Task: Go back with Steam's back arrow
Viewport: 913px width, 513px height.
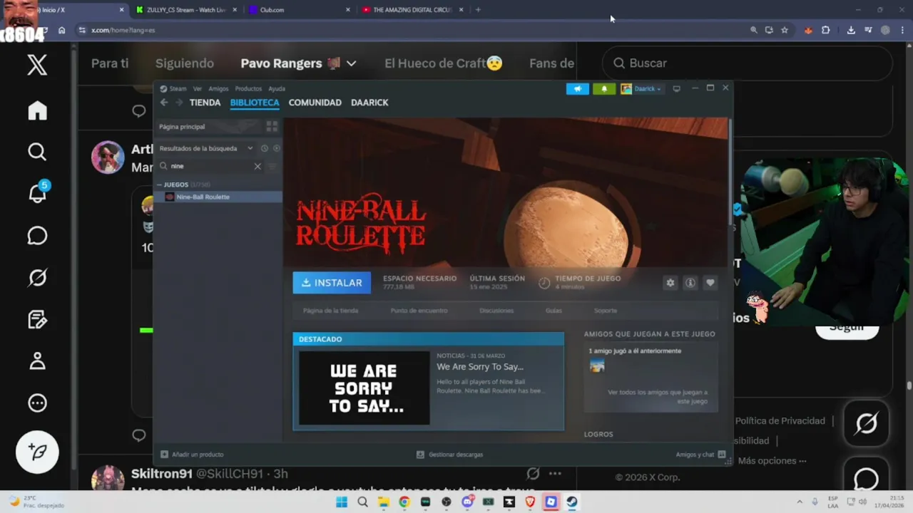Action: pos(164,103)
